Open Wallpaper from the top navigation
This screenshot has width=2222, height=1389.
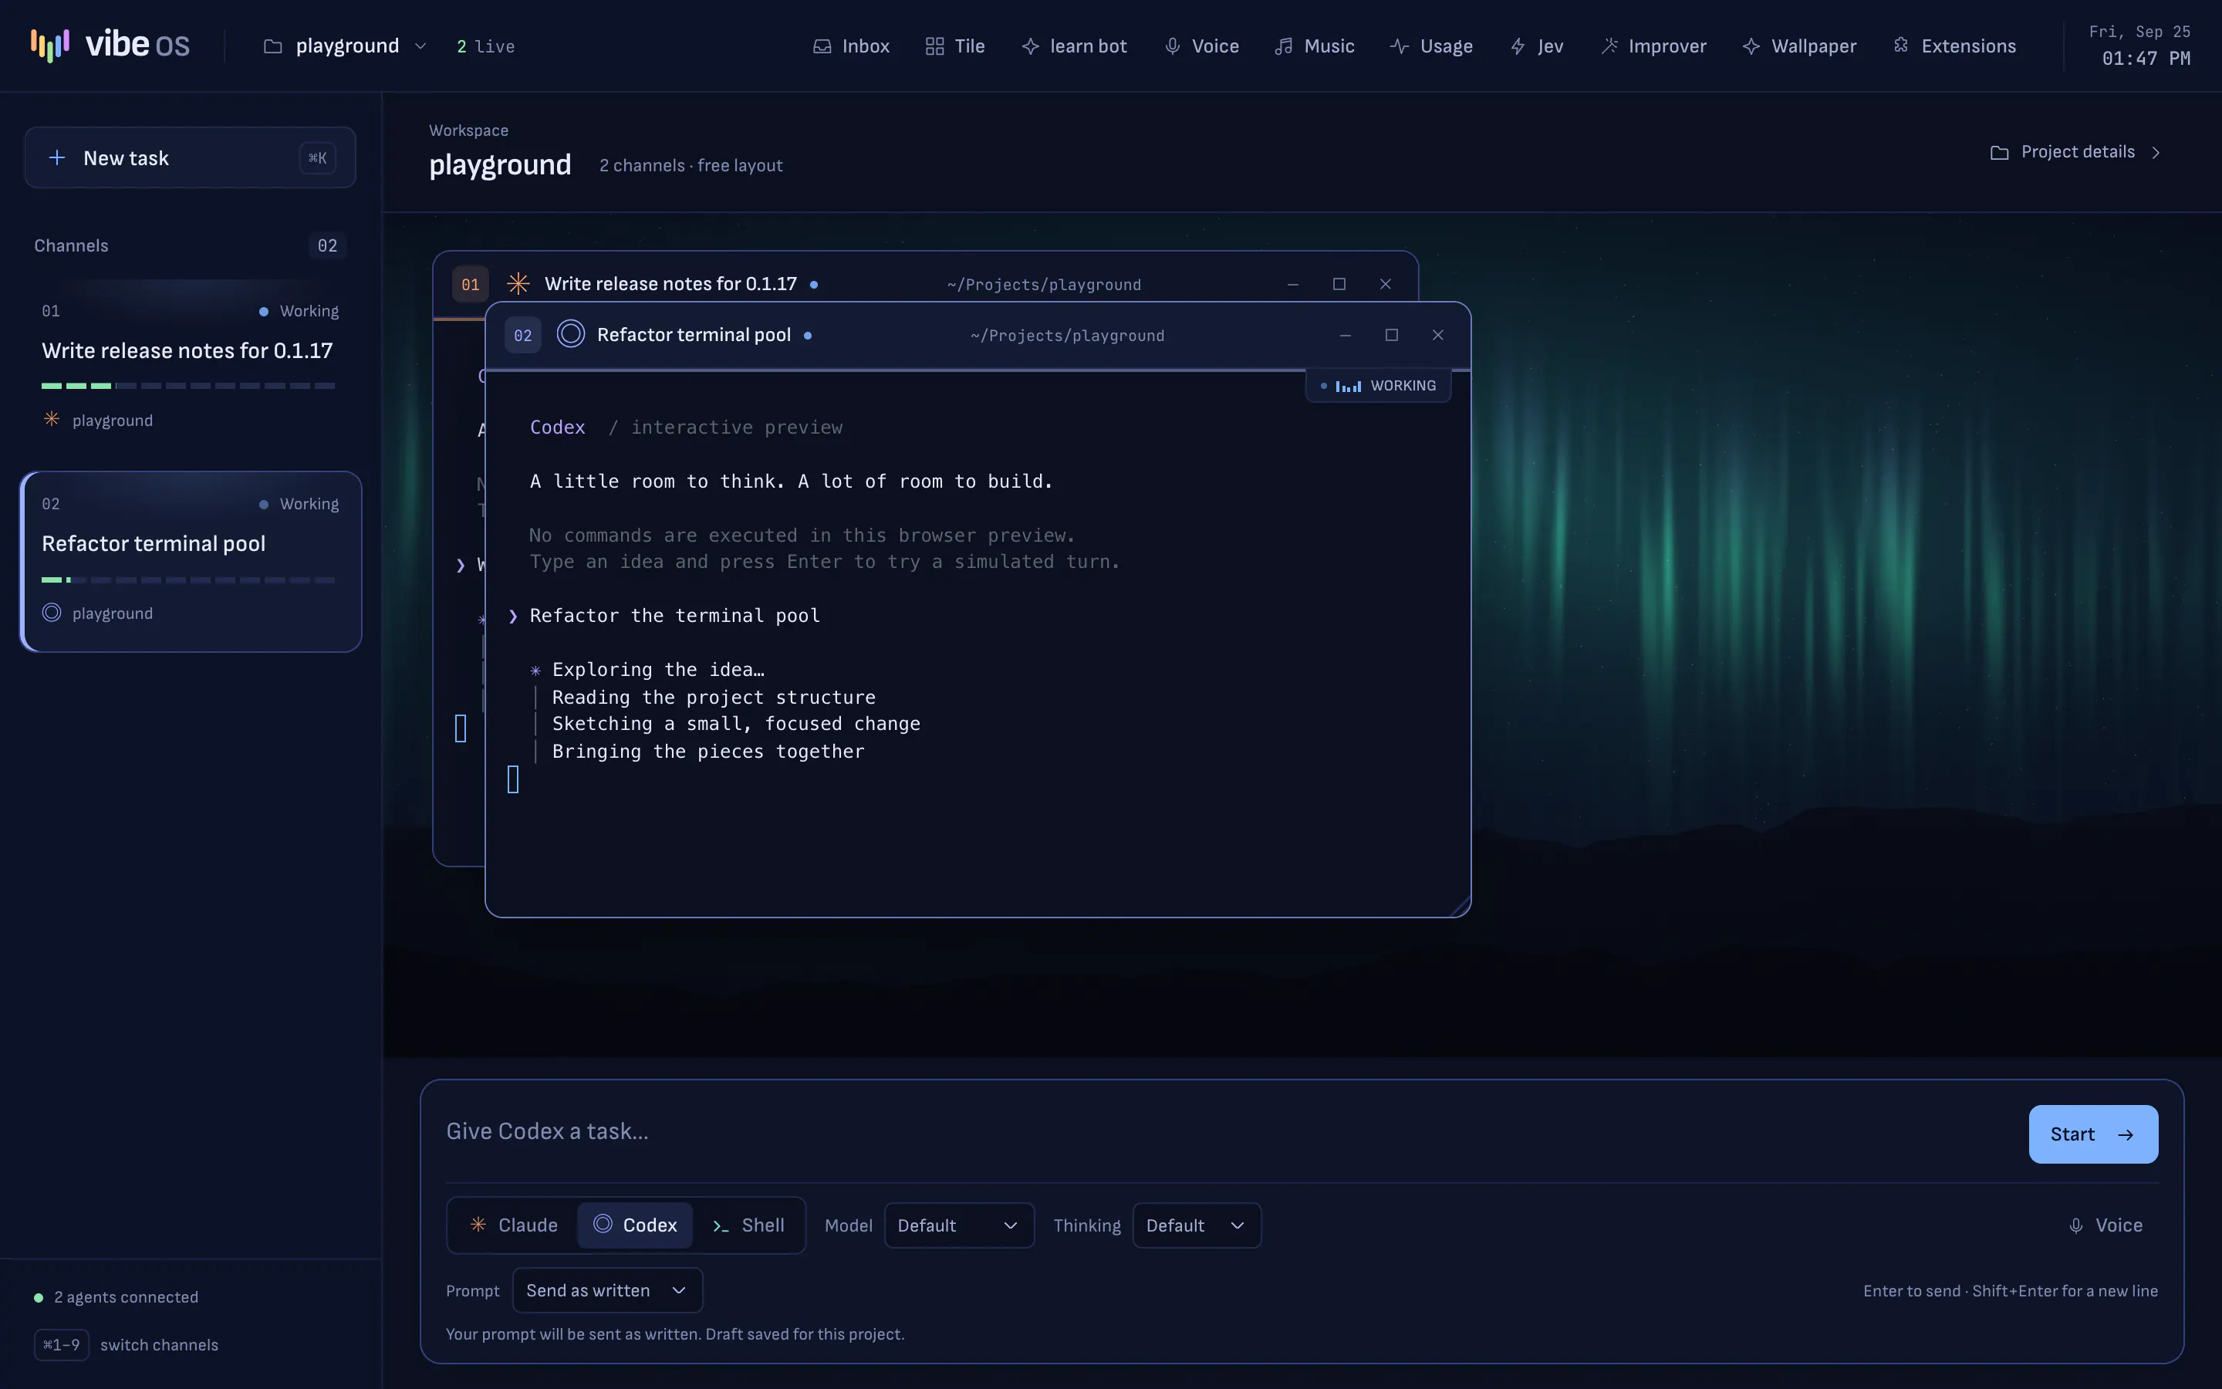pos(1798,46)
